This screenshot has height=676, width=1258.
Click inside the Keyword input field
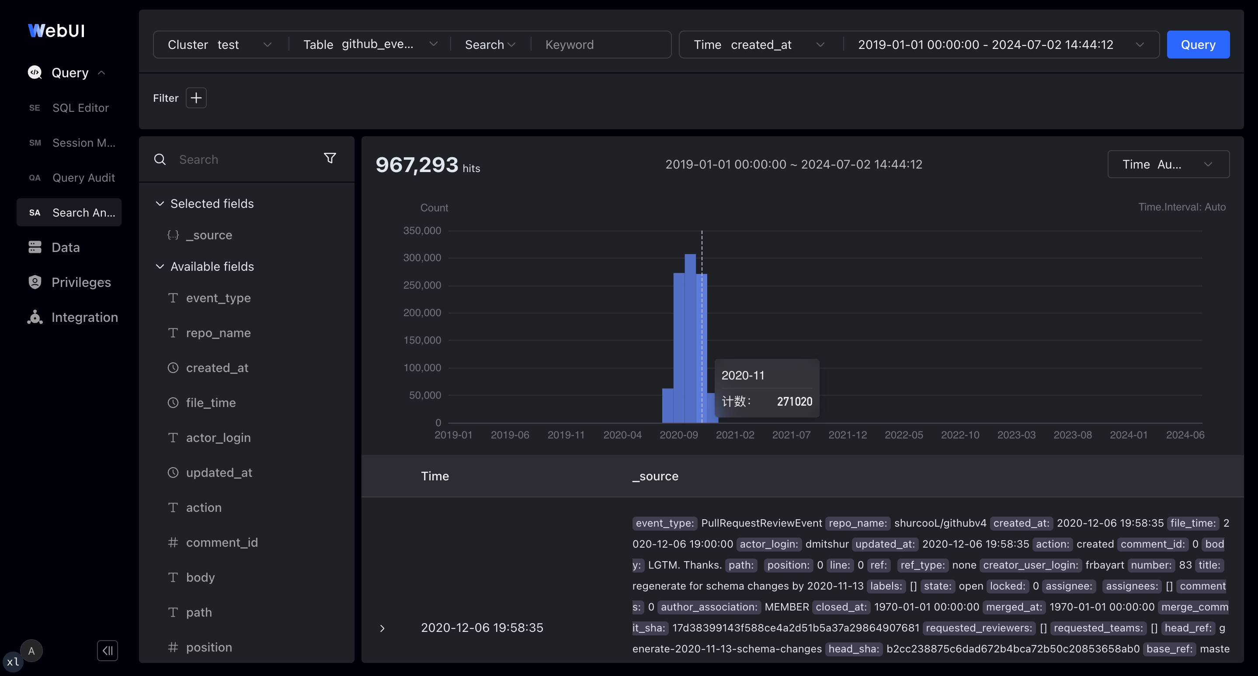click(x=601, y=45)
